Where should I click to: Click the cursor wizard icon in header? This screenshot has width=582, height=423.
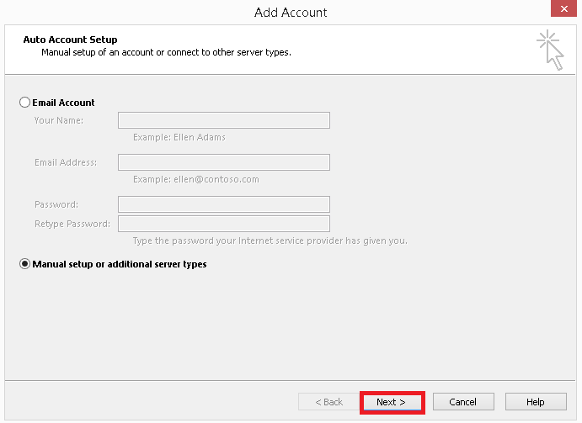[550, 50]
